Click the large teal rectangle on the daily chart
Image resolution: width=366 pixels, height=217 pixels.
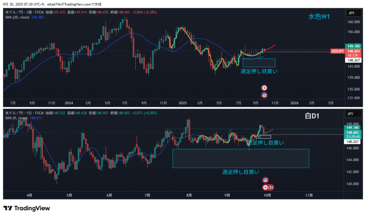[241, 158]
